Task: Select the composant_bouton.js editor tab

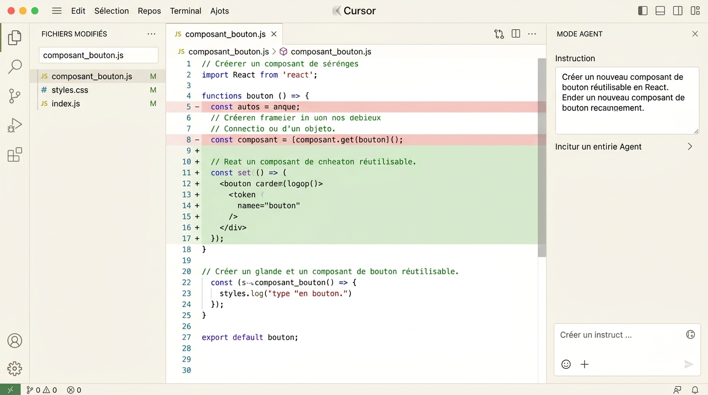Action: tap(224, 34)
